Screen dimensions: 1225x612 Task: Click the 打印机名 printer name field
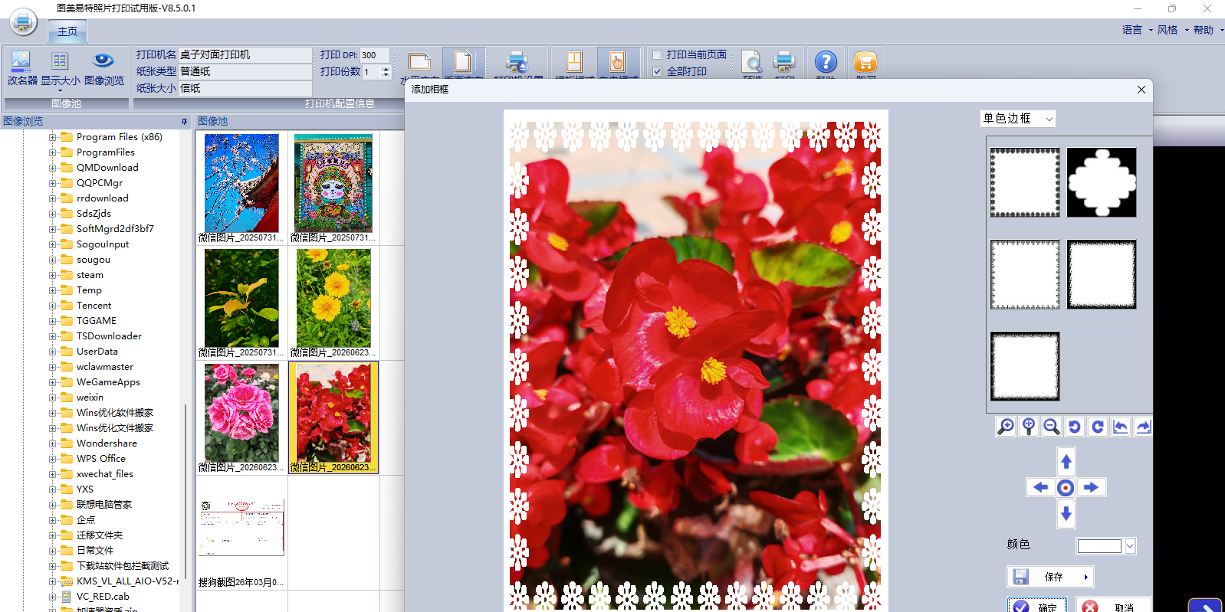[x=245, y=55]
